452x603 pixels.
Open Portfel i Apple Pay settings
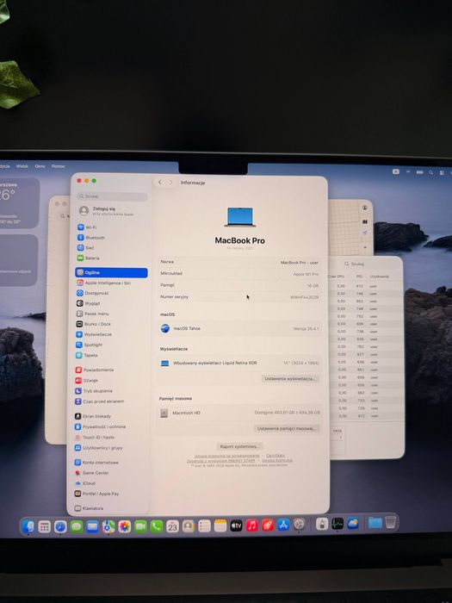96,494
